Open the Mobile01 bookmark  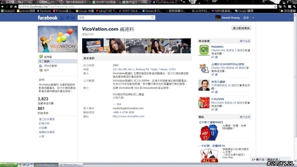tap(8, 11)
